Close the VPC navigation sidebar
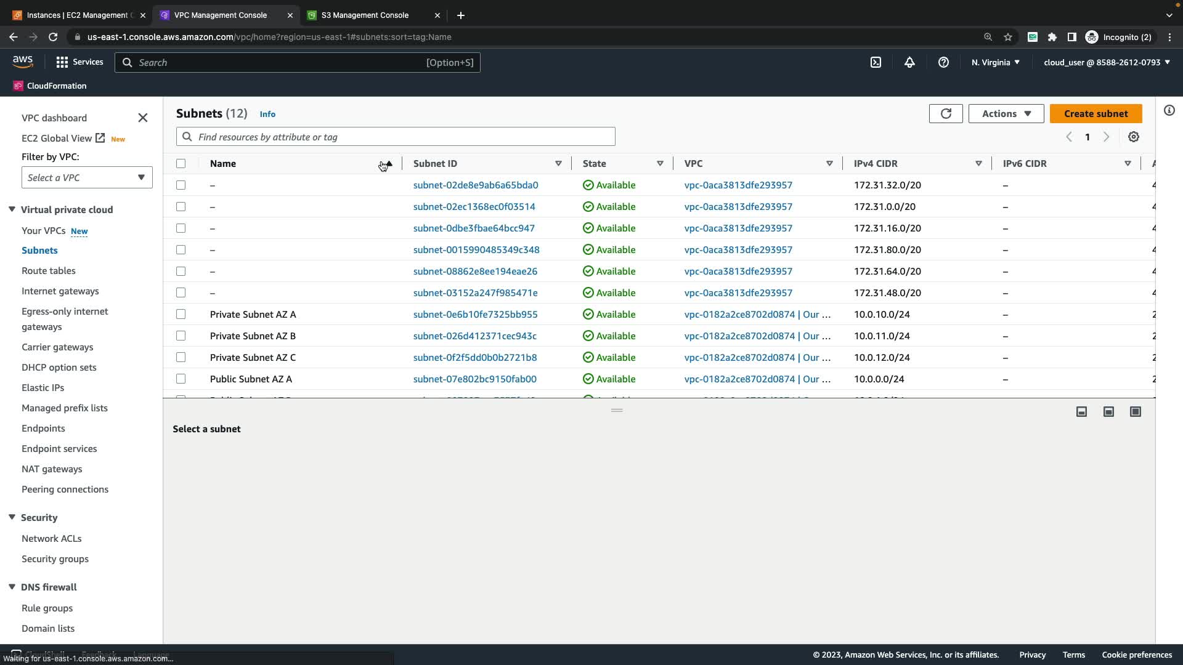Screen dimensions: 1183x665 coord(143,118)
